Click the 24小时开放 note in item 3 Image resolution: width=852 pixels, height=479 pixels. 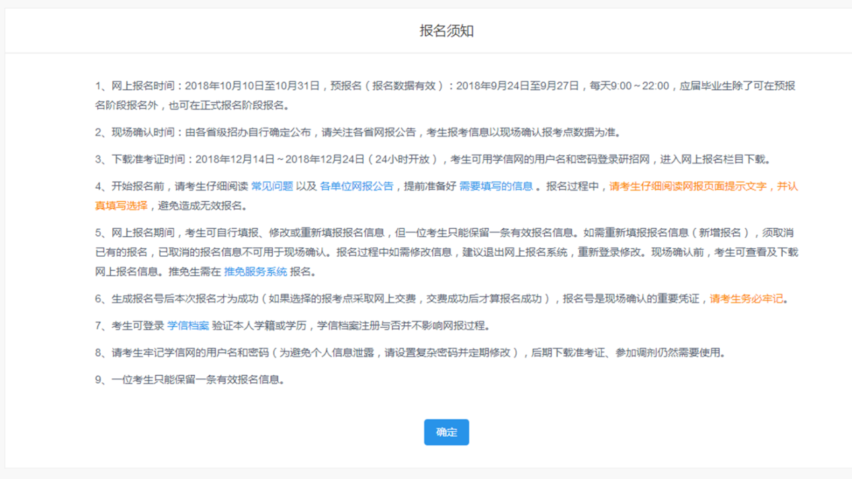401,159
